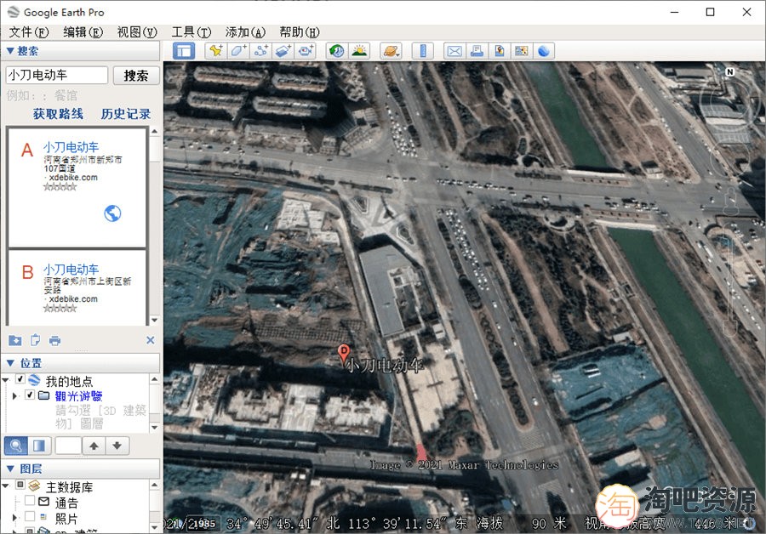Open the 帮助(H) menu

[300, 32]
